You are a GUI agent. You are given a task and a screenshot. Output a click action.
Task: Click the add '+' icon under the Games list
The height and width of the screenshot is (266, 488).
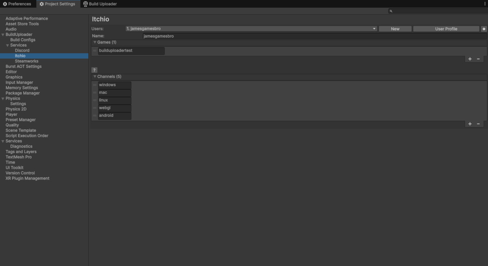pyautogui.click(x=470, y=58)
